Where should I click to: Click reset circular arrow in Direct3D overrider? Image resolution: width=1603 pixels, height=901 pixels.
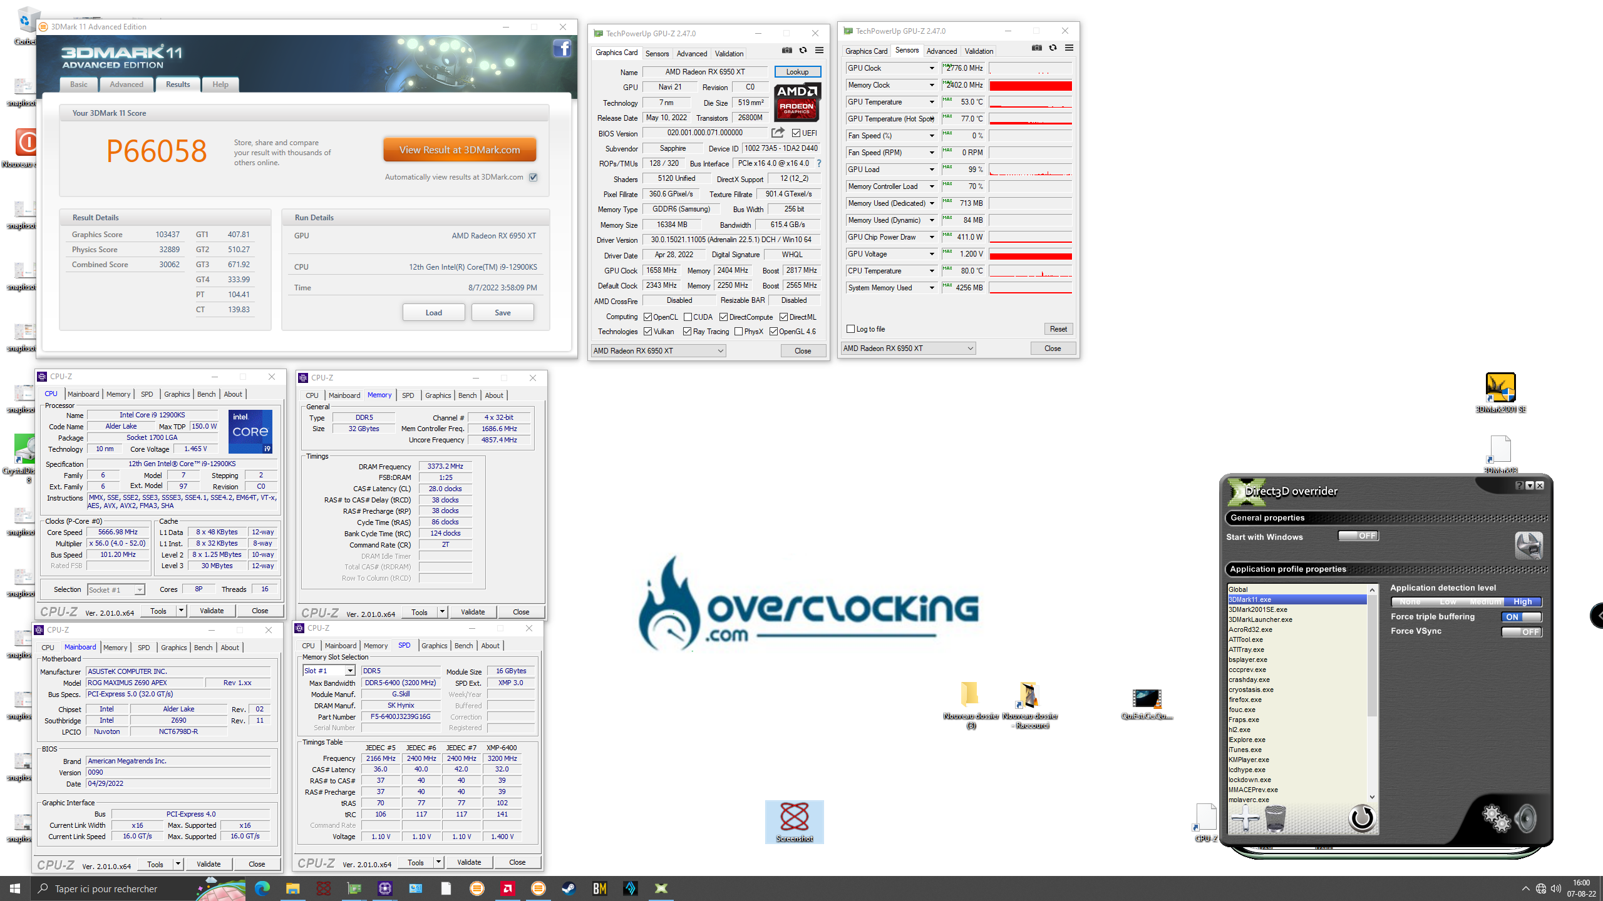pyautogui.click(x=1362, y=817)
